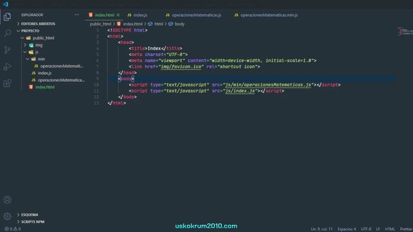Change end of line LF setting
The width and height of the screenshot is (413, 232).
pyautogui.click(x=378, y=229)
